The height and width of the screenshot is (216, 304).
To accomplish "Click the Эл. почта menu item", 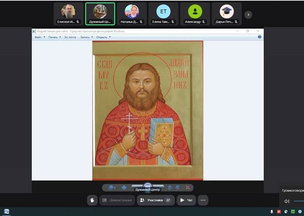I will [x=70, y=37].
